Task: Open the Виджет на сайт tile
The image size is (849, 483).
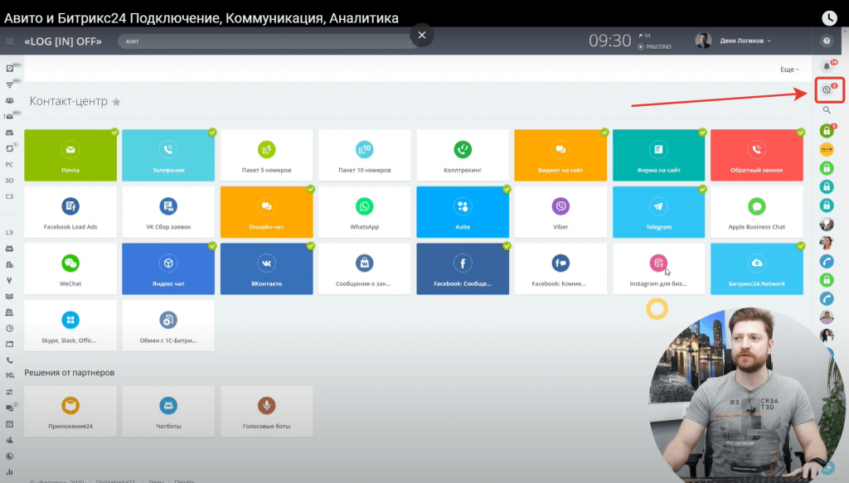Action: tap(560, 155)
